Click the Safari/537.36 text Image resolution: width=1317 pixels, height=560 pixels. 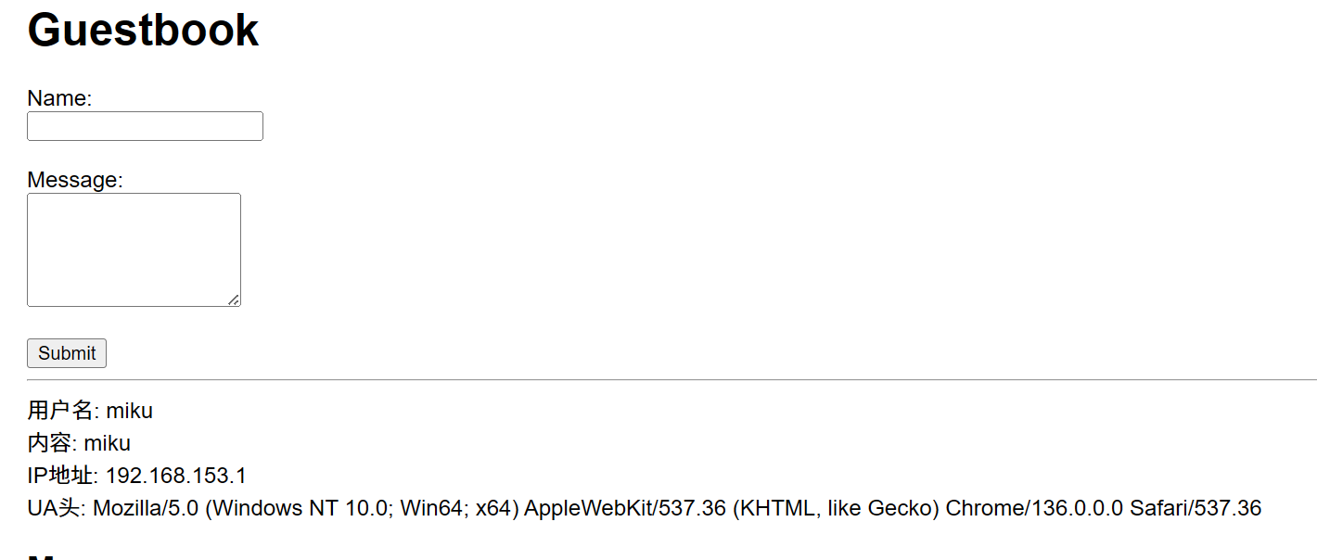pos(1196,508)
